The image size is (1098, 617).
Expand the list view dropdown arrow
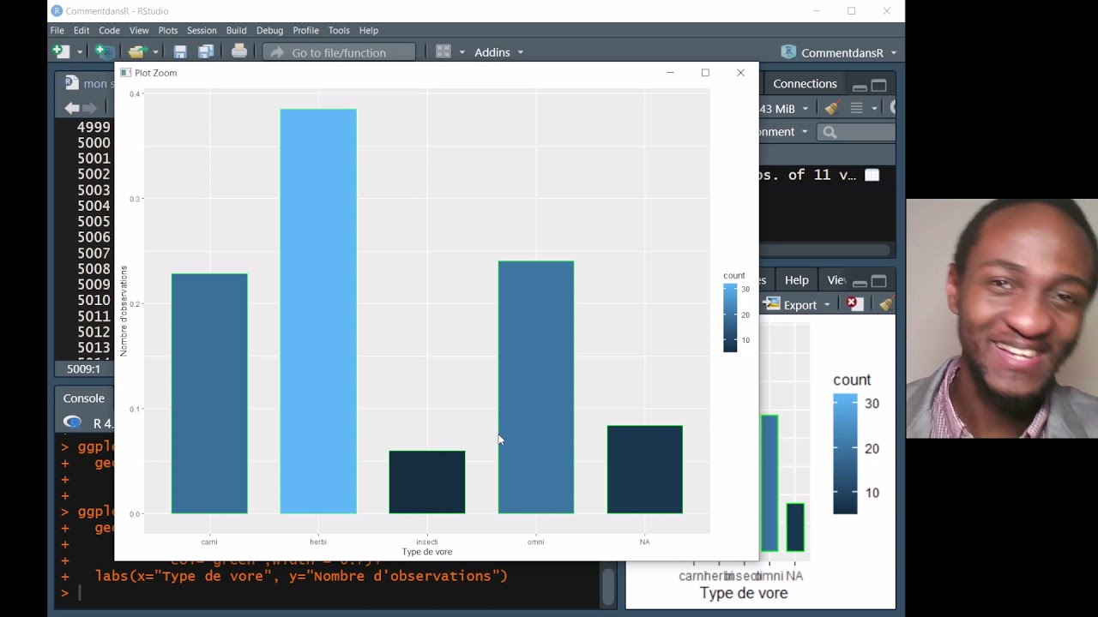point(874,108)
